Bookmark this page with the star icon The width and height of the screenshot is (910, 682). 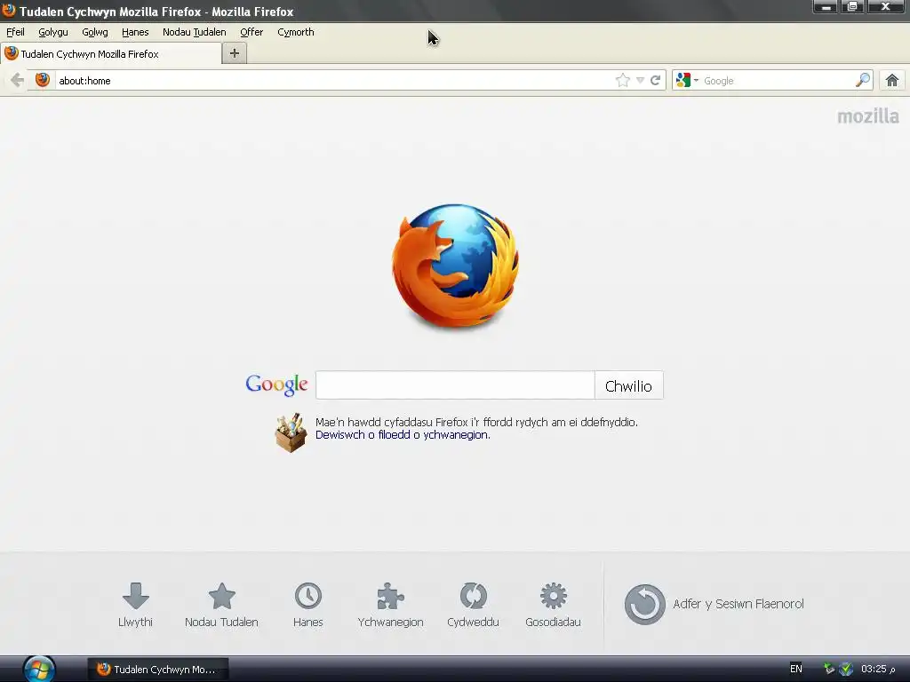(x=622, y=80)
